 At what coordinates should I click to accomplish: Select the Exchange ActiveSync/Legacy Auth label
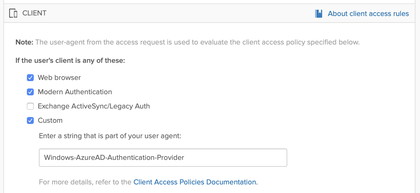[x=94, y=106]
